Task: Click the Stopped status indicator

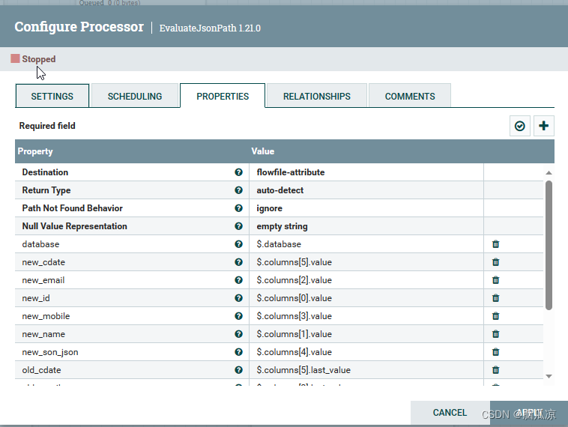Action: pos(33,58)
